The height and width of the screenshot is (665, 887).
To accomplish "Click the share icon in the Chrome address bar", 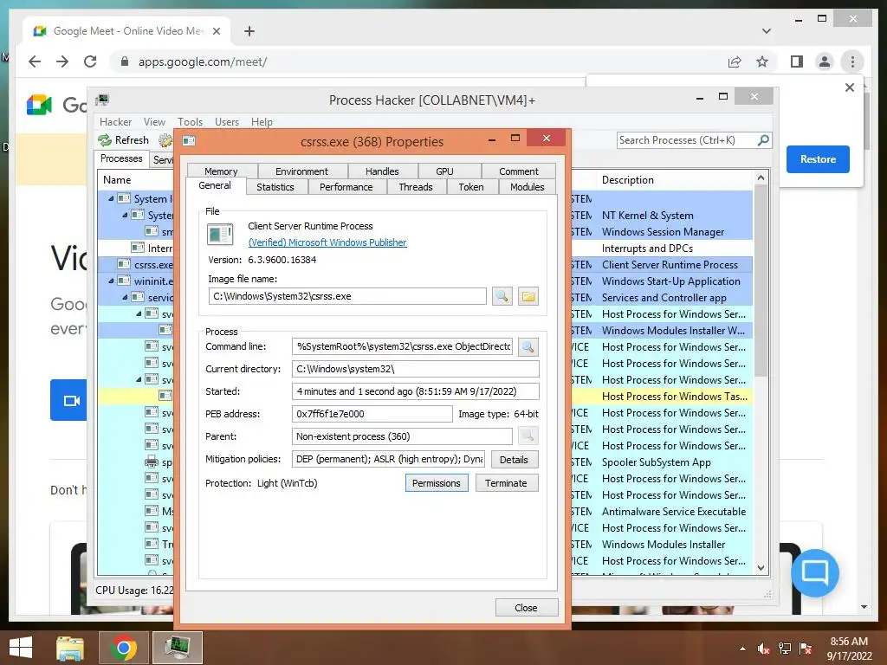I will coord(735,61).
